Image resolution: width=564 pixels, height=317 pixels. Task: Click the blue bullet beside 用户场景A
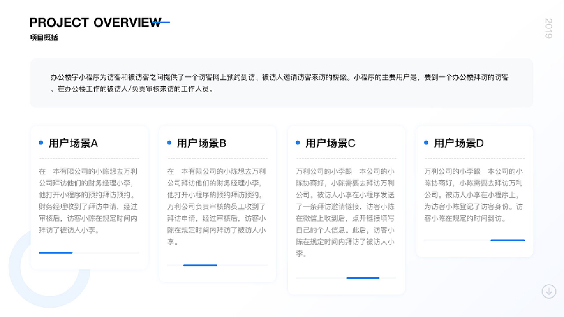coord(41,143)
